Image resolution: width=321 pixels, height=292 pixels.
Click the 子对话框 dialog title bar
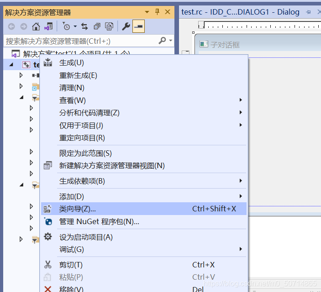tap(258, 44)
